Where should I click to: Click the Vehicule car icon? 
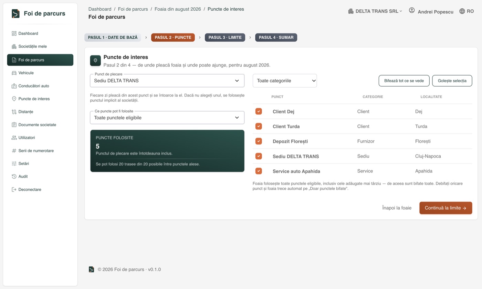[14, 73]
